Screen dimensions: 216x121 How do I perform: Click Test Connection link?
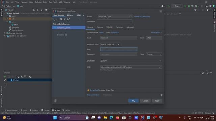tap(93, 95)
